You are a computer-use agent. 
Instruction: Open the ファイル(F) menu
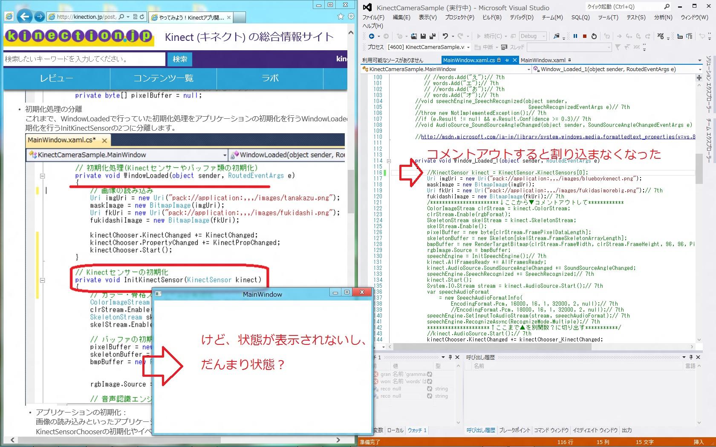coord(373,17)
